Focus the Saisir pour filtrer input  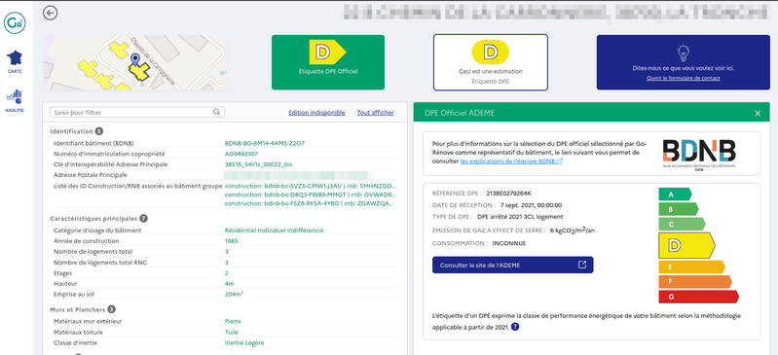[137, 113]
